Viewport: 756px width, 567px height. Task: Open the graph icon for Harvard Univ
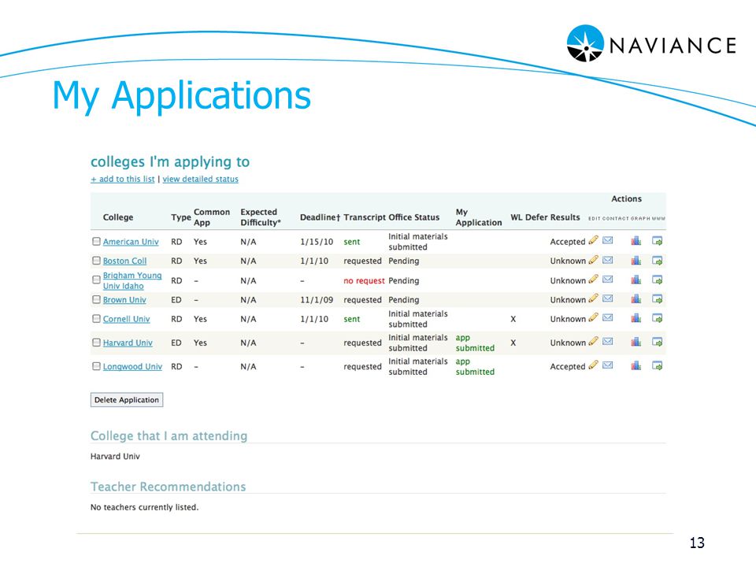pyautogui.click(x=636, y=342)
